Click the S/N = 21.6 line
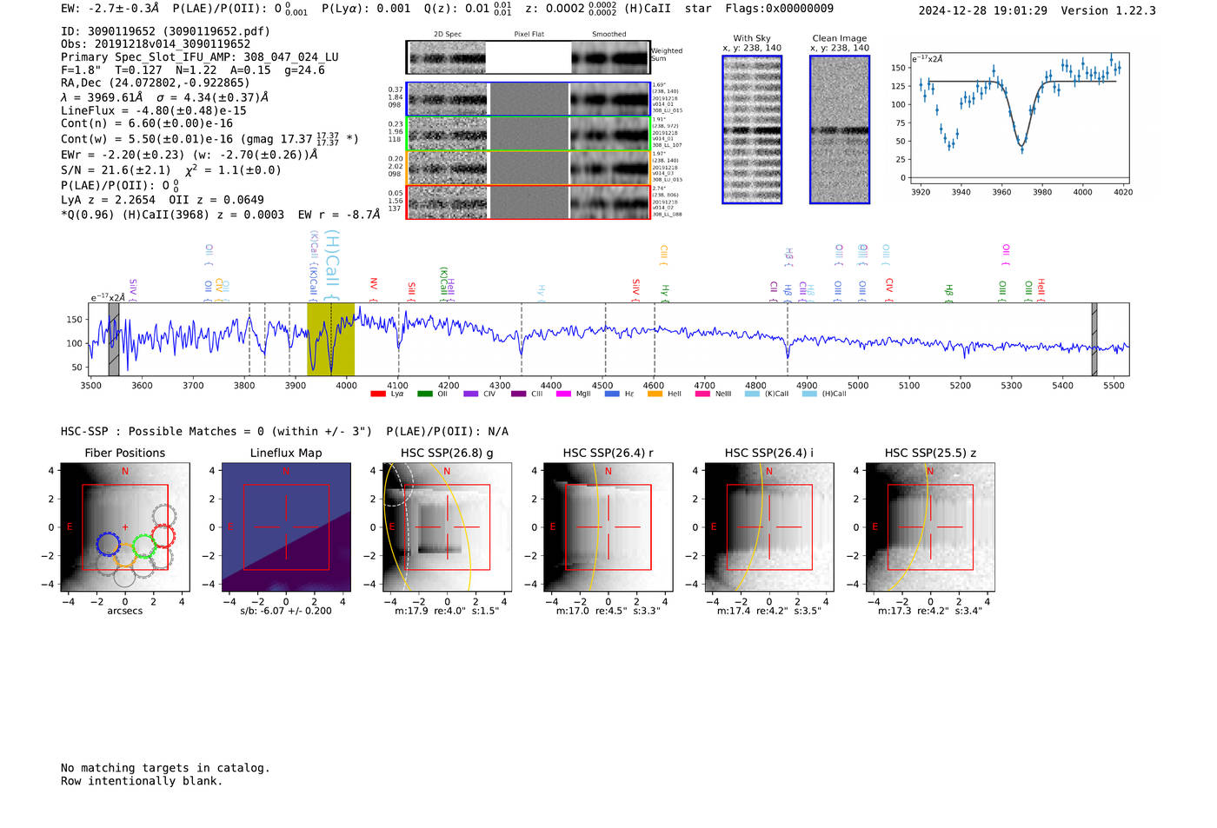 pyautogui.click(x=171, y=170)
